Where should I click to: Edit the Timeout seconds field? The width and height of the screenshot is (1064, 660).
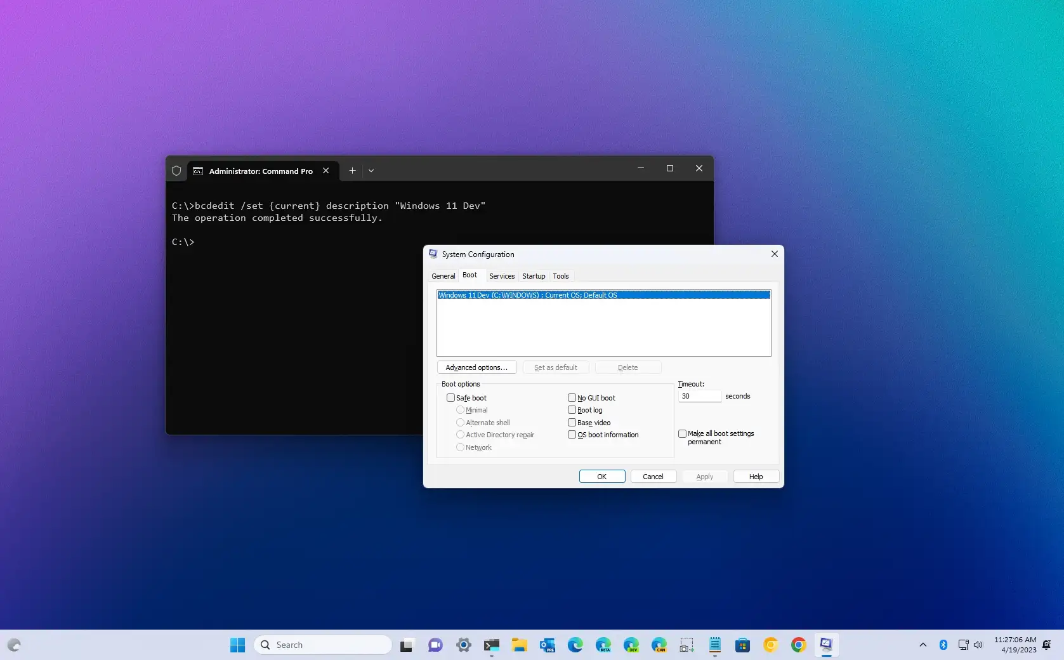point(699,396)
